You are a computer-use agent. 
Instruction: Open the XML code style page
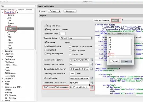click(9, 45)
